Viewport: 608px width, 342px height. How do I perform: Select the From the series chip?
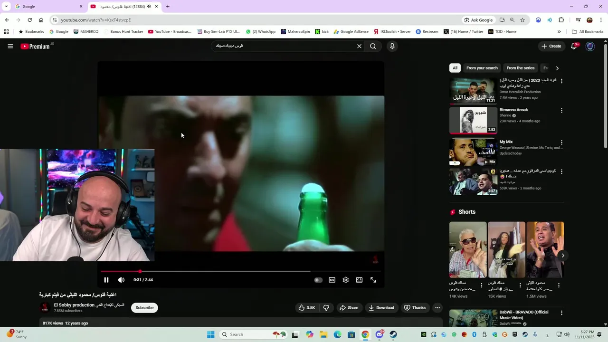521,68
